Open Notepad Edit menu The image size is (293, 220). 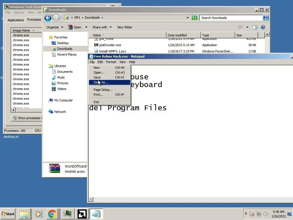pyautogui.click(x=100, y=62)
